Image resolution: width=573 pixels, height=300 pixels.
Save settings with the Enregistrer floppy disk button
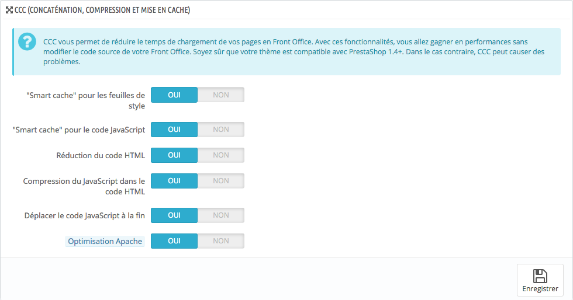(540, 280)
